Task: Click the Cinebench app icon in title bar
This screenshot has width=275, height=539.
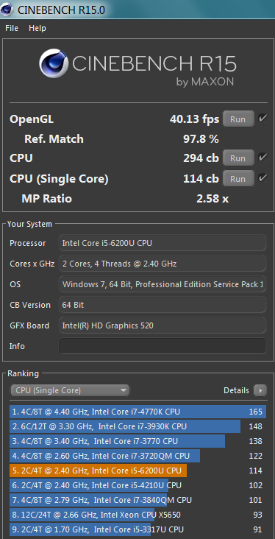Action: coord(7,9)
